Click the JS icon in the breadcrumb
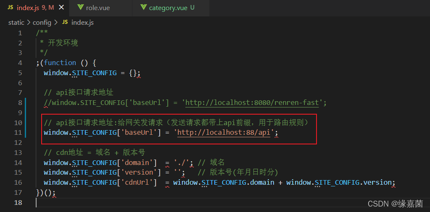This screenshot has height=212, width=430. coord(65,22)
